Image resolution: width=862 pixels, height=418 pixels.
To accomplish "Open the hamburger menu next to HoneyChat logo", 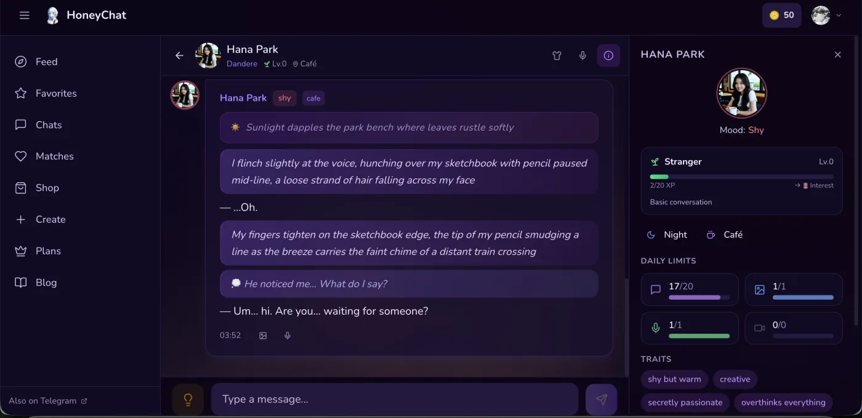I will coord(24,15).
